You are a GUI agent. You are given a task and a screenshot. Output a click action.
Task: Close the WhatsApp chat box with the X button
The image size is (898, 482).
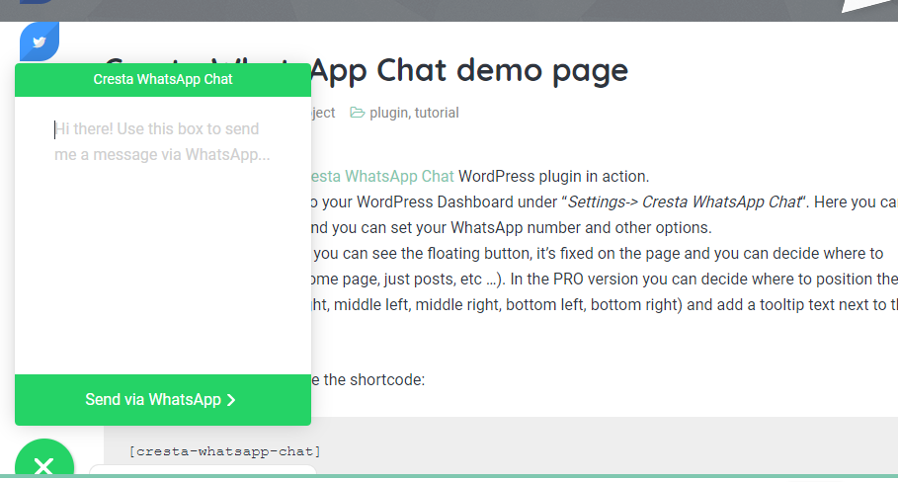43,465
